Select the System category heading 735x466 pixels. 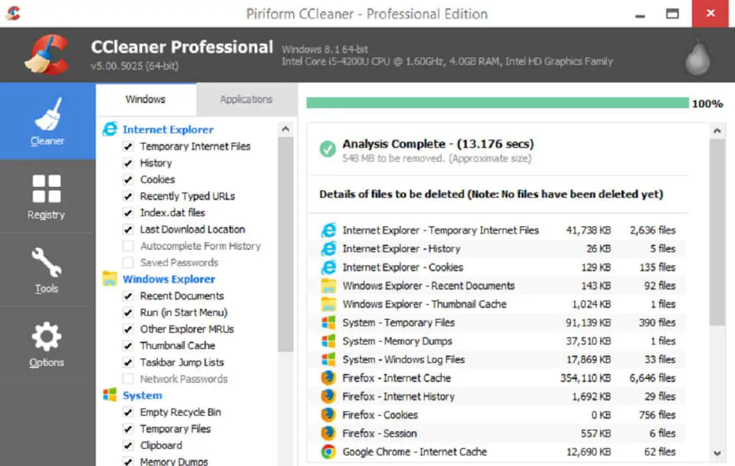pos(142,395)
